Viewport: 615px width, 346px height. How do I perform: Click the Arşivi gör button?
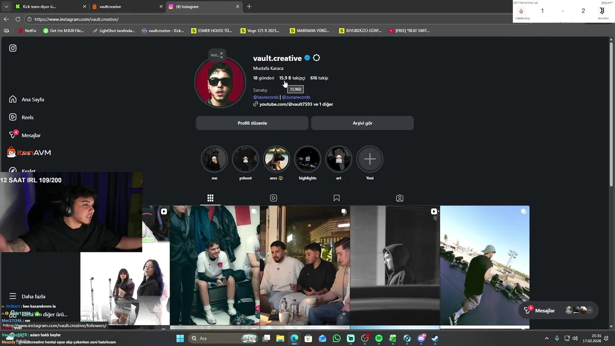(x=362, y=123)
